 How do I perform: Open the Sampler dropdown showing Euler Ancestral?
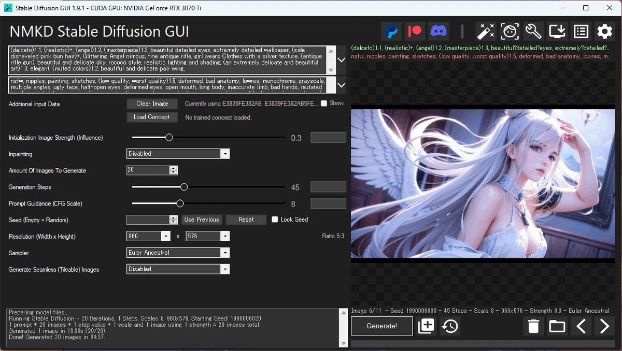178,253
